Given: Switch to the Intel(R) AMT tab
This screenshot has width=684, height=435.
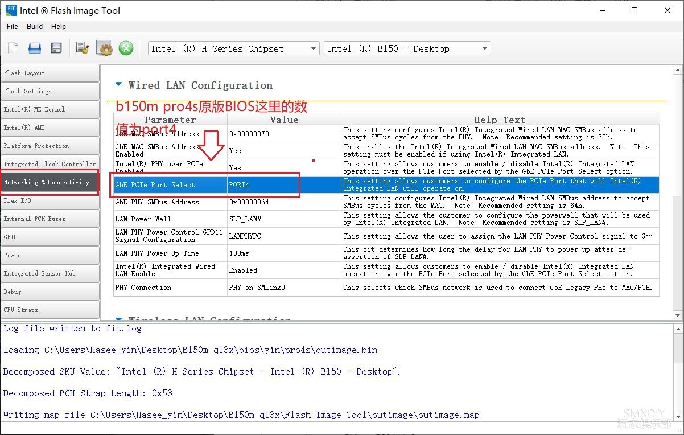Looking at the screenshot, I should click(50, 128).
